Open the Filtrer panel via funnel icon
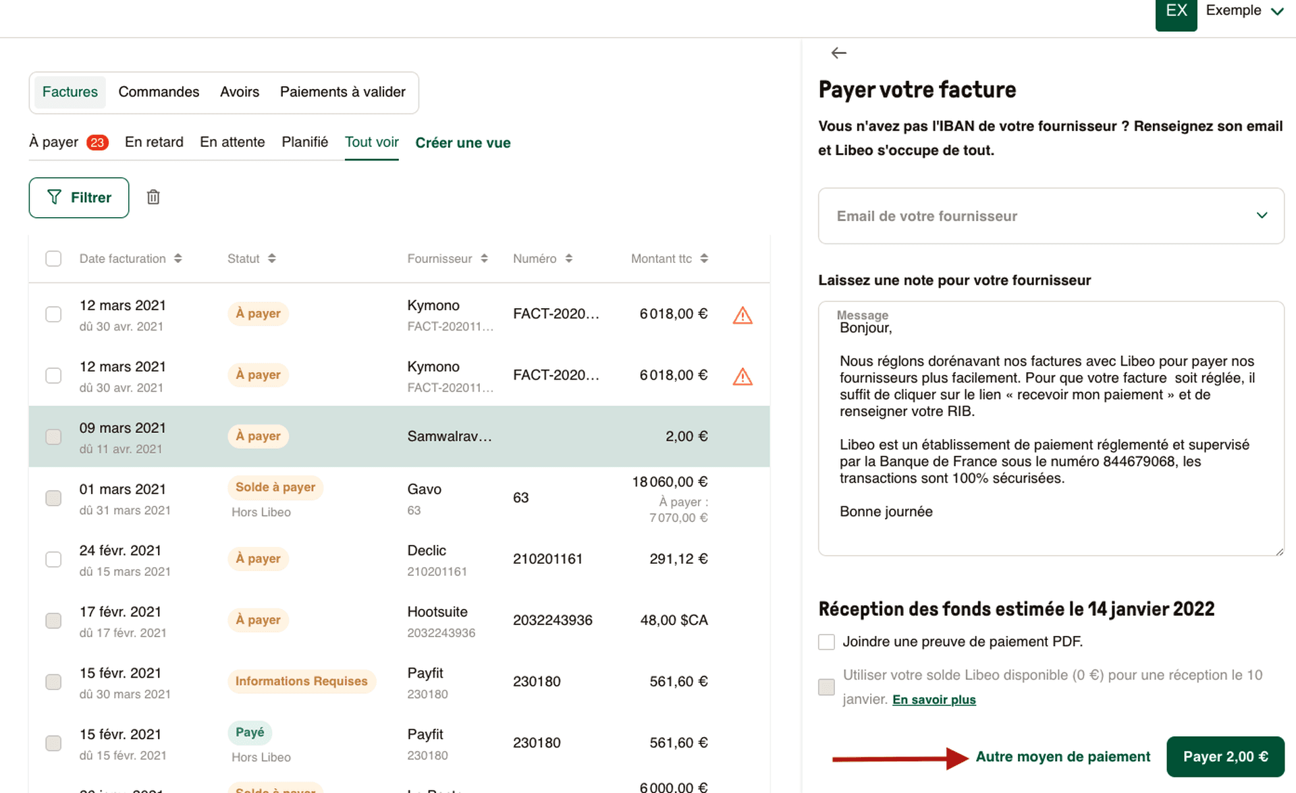Image resolution: width=1296 pixels, height=793 pixels. click(78, 198)
